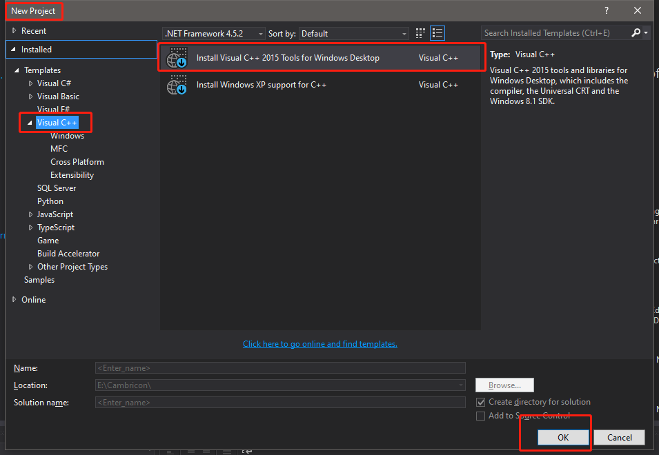Close the New Project dialog
Viewport: 659px width, 455px height.
[638, 10]
